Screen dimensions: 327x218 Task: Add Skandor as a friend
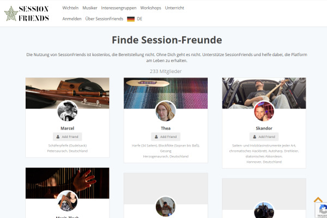264,137
